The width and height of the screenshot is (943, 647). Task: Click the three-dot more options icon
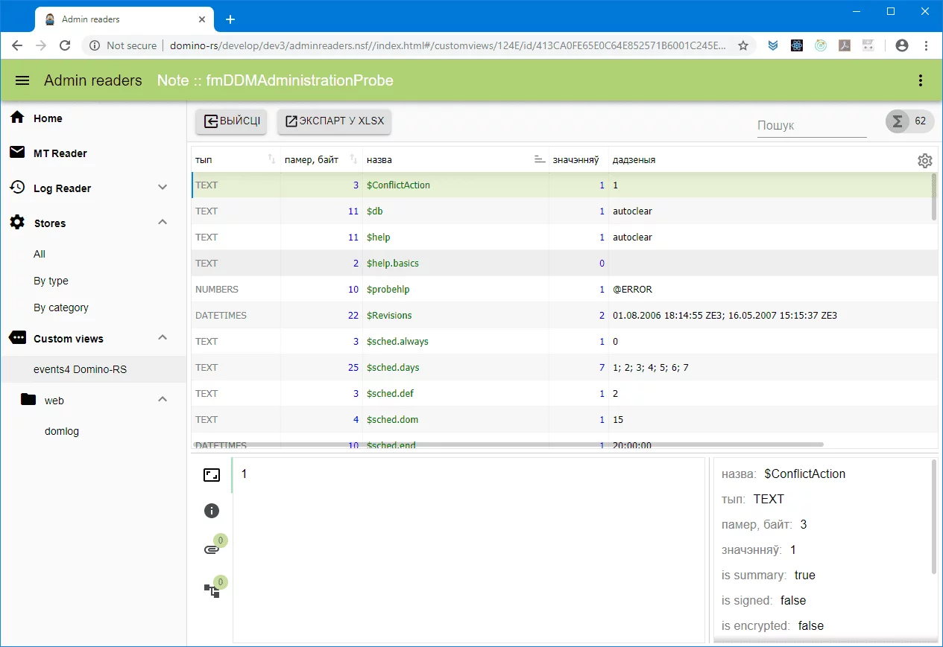point(921,80)
